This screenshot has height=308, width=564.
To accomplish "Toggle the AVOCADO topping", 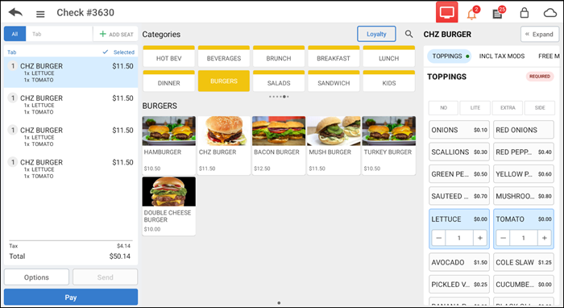I will pos(459,262).
